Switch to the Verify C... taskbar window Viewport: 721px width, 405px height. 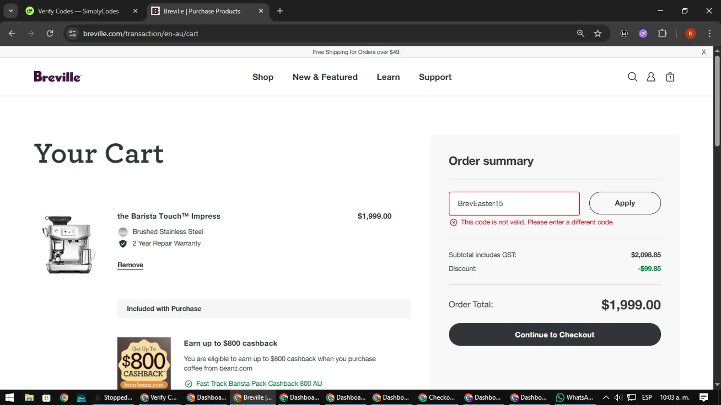pos(159,397)
